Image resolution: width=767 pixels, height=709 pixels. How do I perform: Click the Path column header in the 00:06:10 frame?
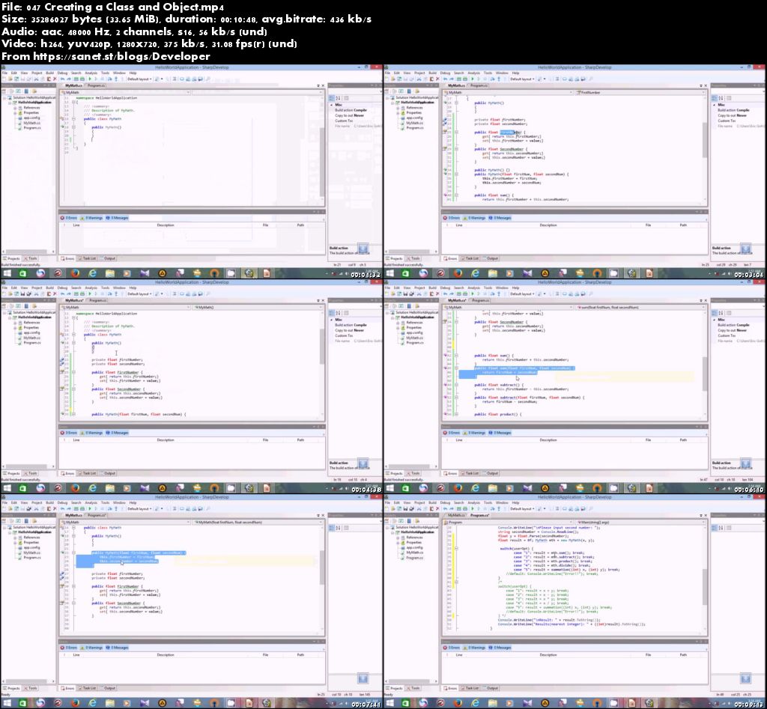[683, 440]
